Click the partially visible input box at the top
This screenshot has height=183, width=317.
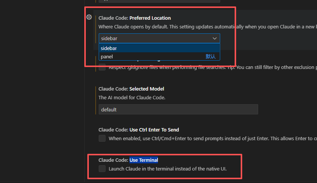tap(178, 2)
